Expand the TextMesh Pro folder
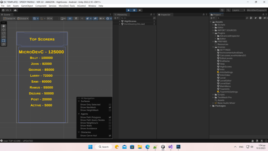Image resolution: width=268 pixels, height=151 pixels. point(213,97)
